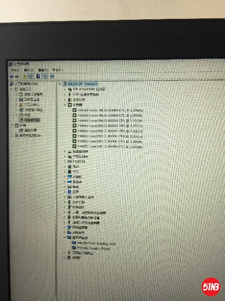The width and height of the screenshot is (225, 301).
Task: Click the 网络适配器 Network adapters icon
Action: [x=70, y=228]
